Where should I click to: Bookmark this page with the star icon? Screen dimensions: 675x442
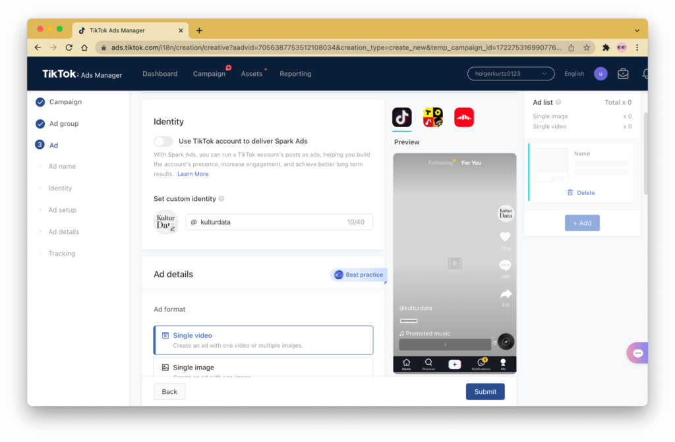point(586,47)
